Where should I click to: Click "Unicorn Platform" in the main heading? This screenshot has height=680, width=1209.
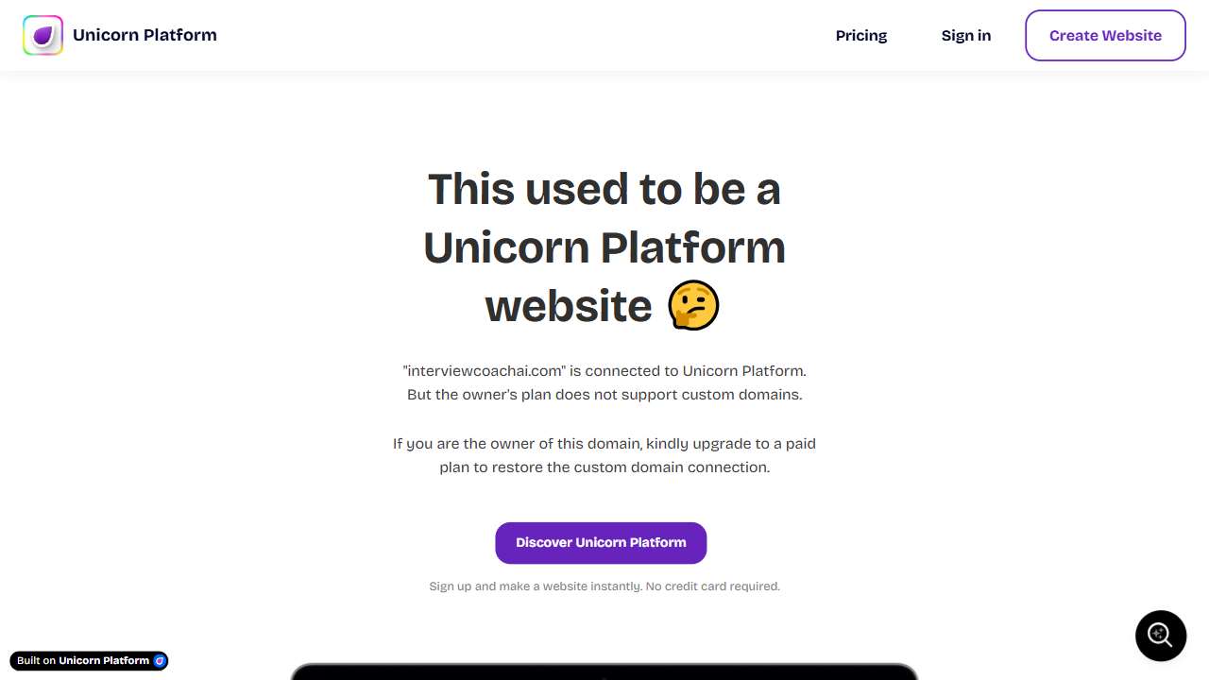[604, 247]
